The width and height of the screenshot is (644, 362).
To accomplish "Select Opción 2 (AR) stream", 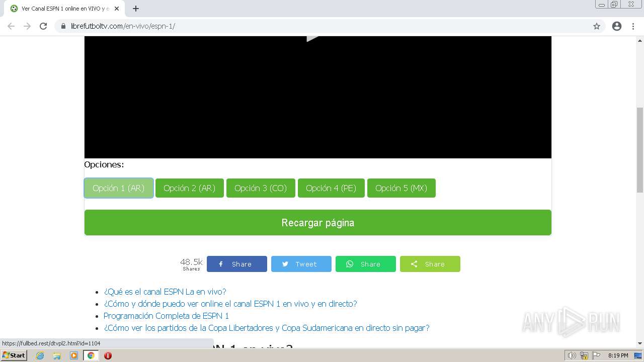I will click(x=189, y=188).
